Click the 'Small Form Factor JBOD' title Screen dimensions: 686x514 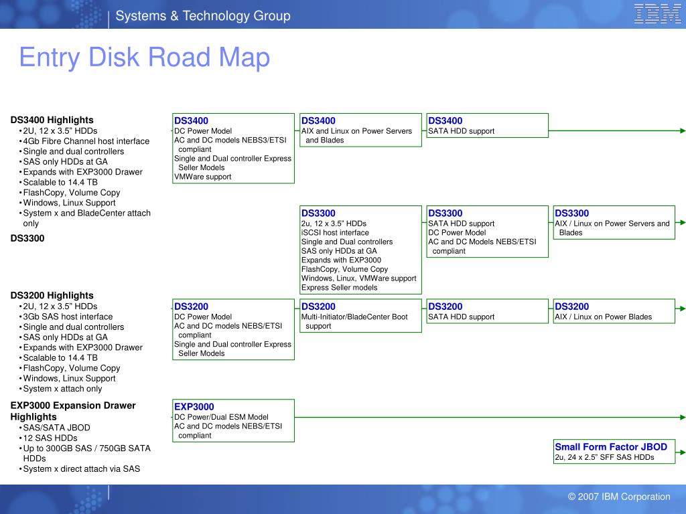click(611, 446)
